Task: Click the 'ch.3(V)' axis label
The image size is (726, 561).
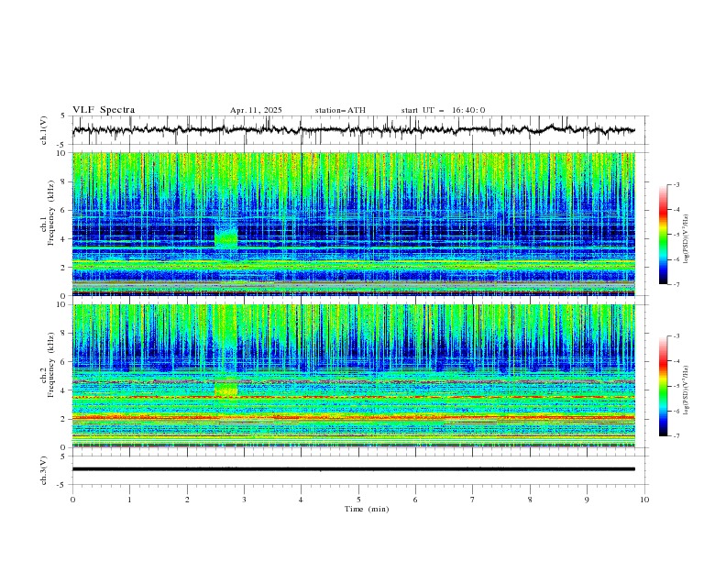Action: point(44,470)
